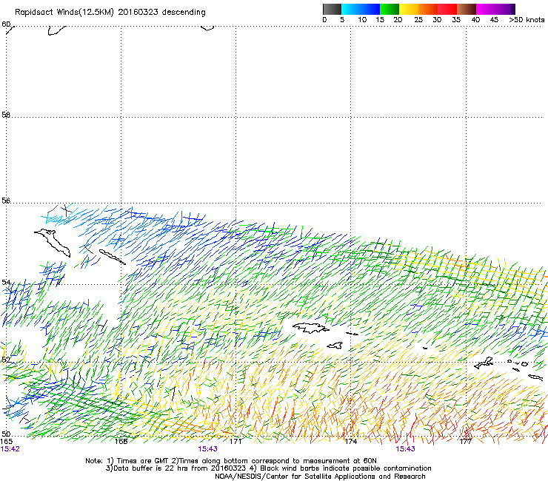Click the island outline just east of 177 at latitude 52
This screenshot has width=548, height=481.
point(484,363)
